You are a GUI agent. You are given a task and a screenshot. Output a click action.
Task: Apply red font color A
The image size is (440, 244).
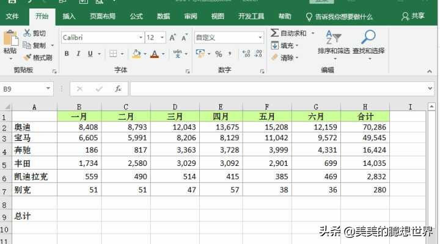(x=155, y=54)
